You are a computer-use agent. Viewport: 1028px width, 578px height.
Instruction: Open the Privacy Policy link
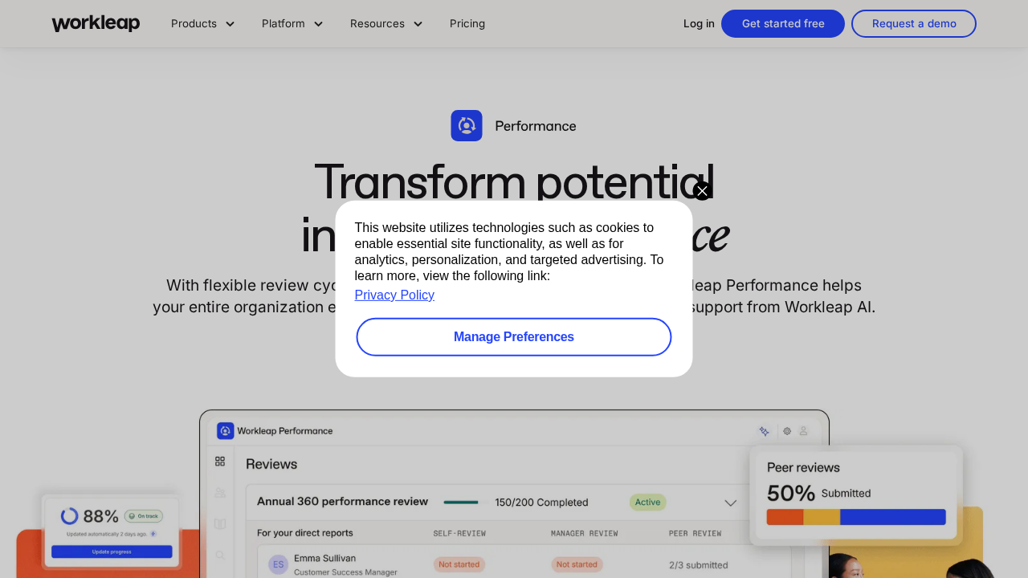coord(394,295)
